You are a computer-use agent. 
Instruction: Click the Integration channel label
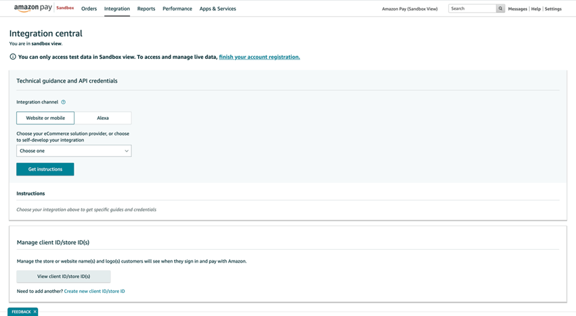[x=37, y=102]
